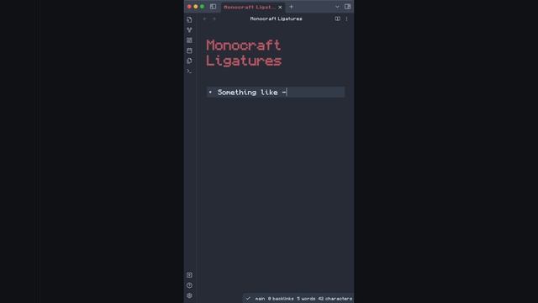The image size is (538, 303).
Task: Open more options three-dot menu
Action: 346,19
